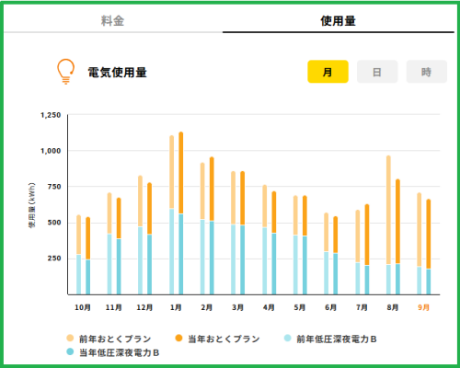Click the 1月 previous-year light blue bar
This screenshot has width=460, height=368.
pos(172,251)
